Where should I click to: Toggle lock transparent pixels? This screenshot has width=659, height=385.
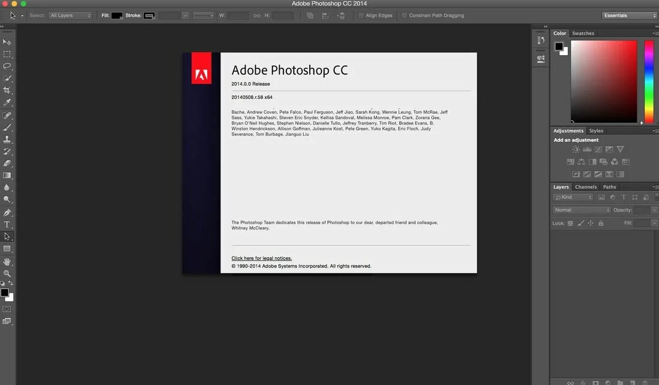click(x=570, y=223)
